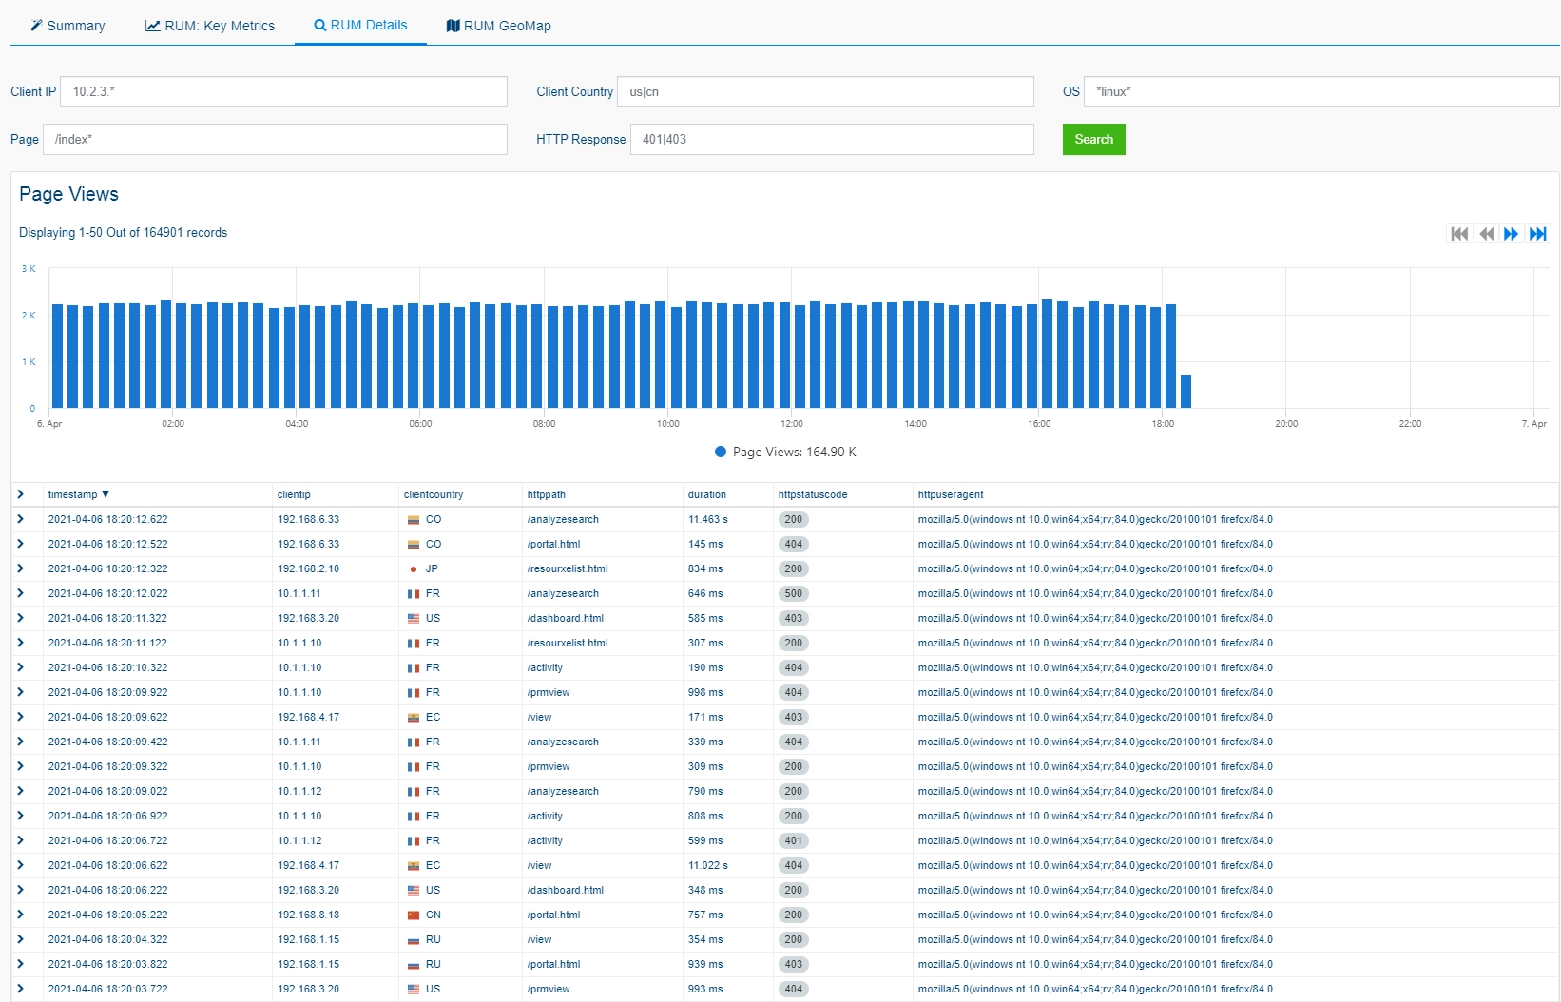Sort by the httpstatuscode column header
Viewport: 1561px width, 1002px height.
(x=812, y=494)
